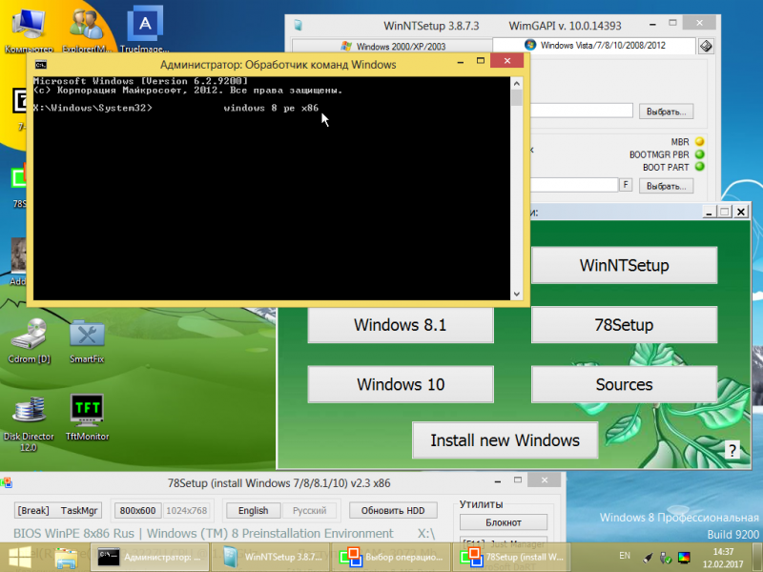763x572 pixels.
Task: Switch to WinNTSetup 3.8.7 in the taskbar
Action: point(271,558)
